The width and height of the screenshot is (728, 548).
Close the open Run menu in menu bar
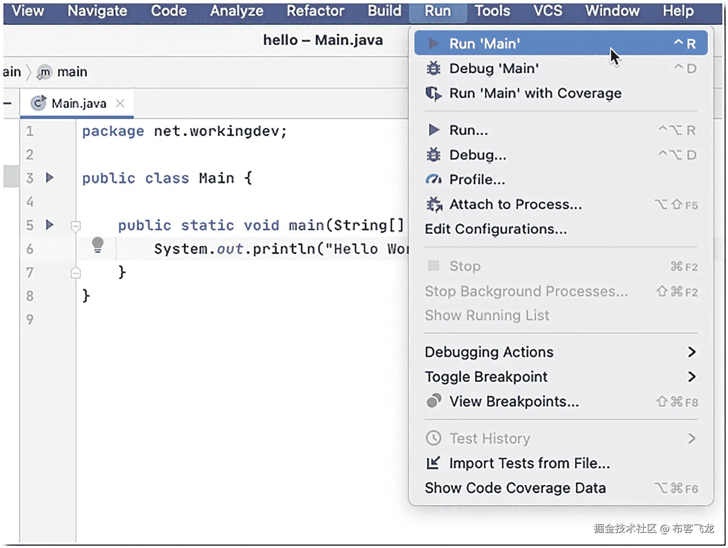(x=438, y=11)
